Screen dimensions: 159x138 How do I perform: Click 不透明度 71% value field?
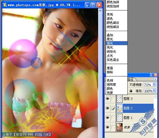(148, 85)
